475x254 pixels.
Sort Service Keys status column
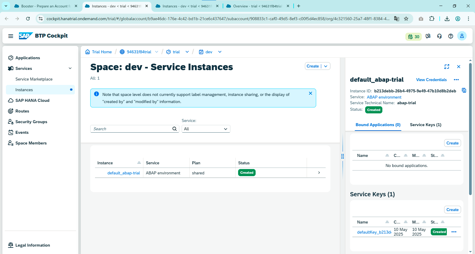443,222
